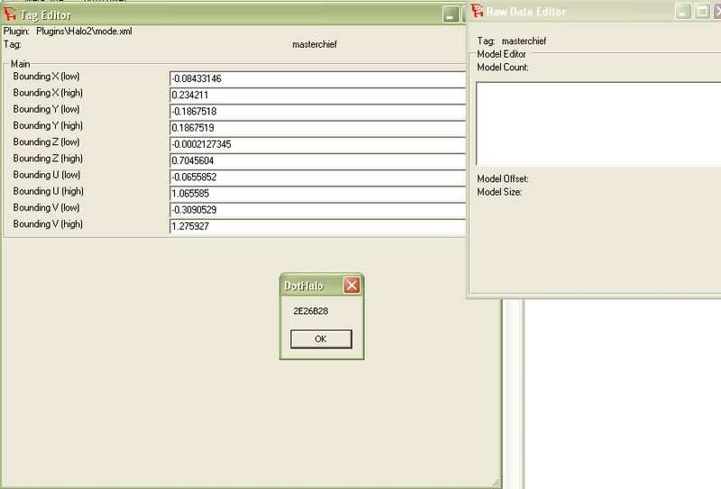Edit the Bounding X (high) value field
Image resolution: width=721 pixels, height=489 pixels.
(318, 95)
